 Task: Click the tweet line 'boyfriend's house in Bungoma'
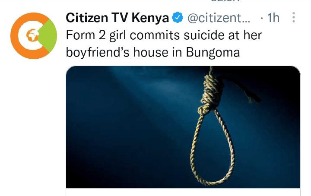[x=153, y=52]
